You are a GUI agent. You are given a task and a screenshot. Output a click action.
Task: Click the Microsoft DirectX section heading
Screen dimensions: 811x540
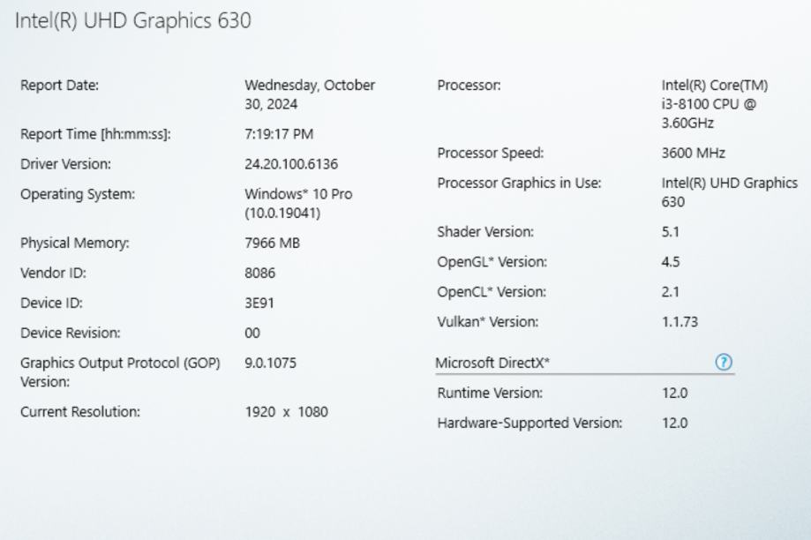492,363
